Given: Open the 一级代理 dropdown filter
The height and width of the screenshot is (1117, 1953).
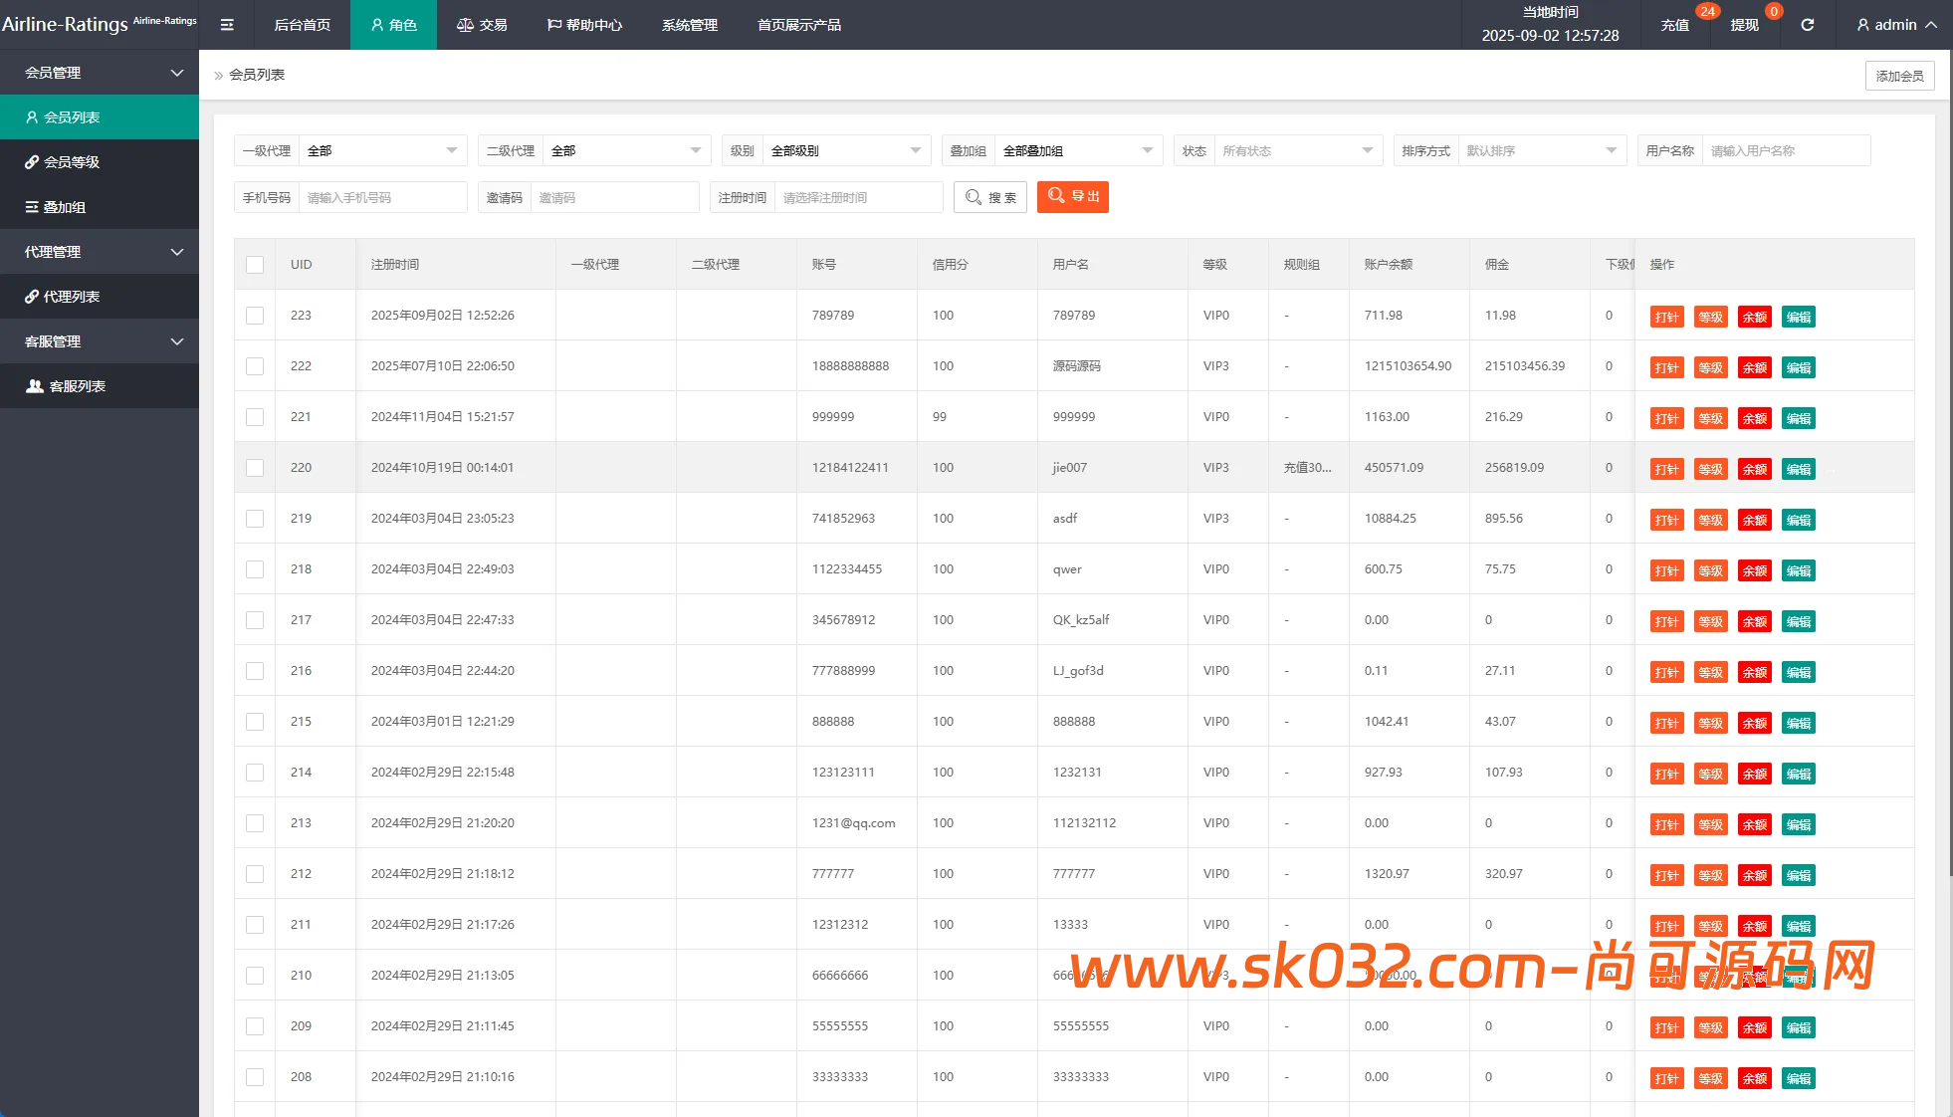Looking at the screenshot, I should point(382,151).
